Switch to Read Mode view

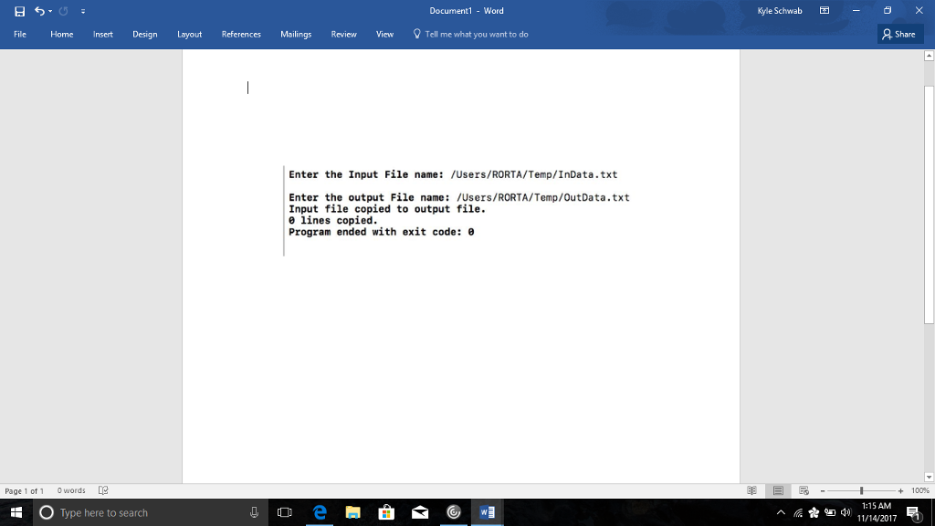tap(751, 490)
